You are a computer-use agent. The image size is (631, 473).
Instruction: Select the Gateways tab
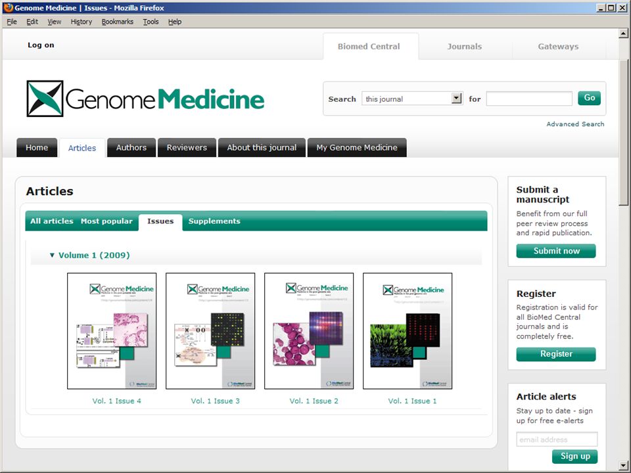[558, 46]
